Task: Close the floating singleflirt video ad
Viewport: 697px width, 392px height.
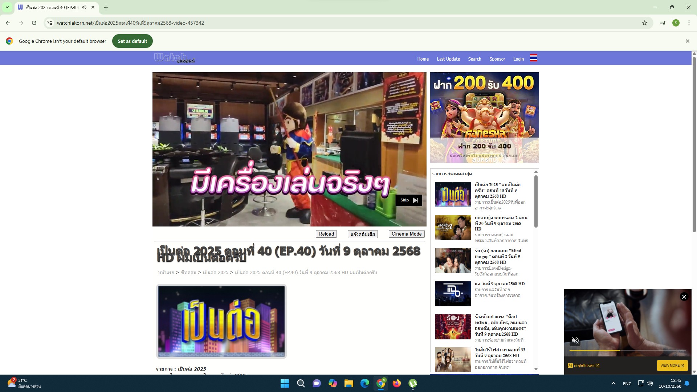Action: pyautogui.click(x=684, y=297)
